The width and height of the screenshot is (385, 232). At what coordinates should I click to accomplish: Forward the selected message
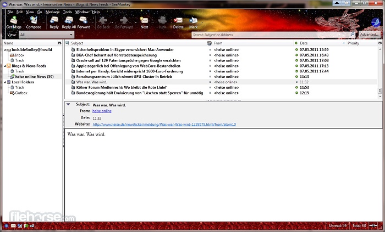(x=84, y=22)
